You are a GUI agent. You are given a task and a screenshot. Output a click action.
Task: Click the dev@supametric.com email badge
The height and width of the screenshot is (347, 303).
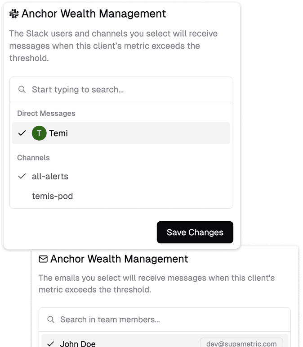241,343
